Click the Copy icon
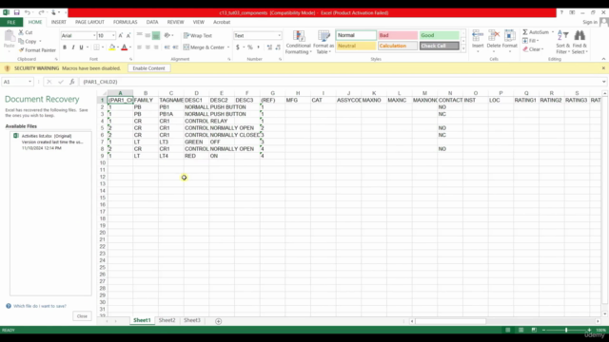Viewport: 609px width, 342px height. (21, 41)
